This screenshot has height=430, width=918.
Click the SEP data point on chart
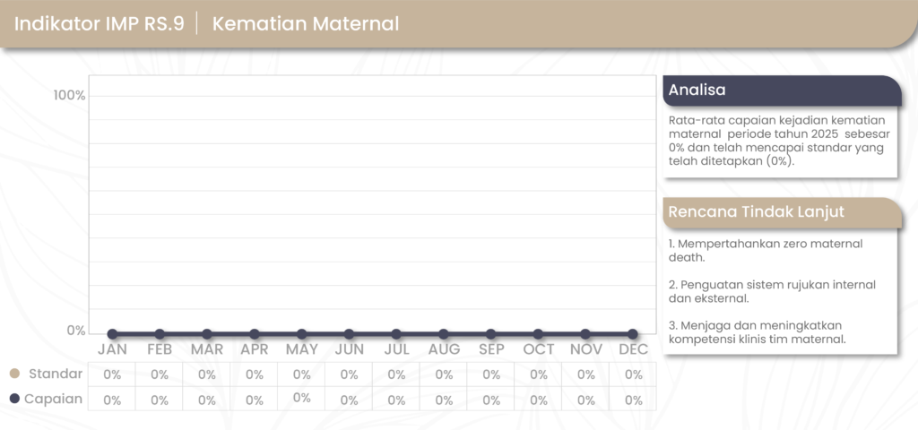(x=491, y=334)
